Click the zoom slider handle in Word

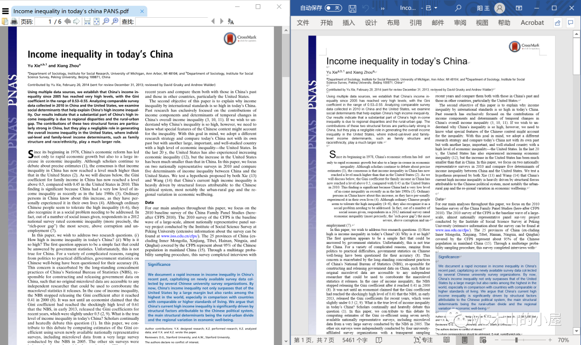pos(516,340)
